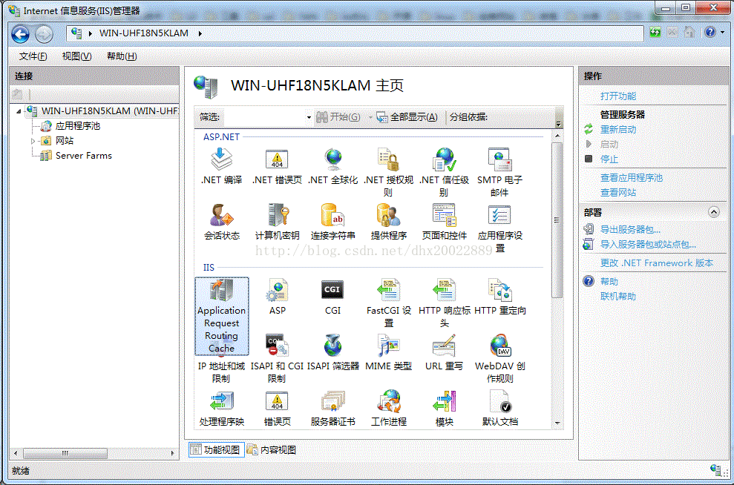The height and width of the screenshot is (485, 734).
Task: Click the Forward navigation arrow
Action: (x=44, y=34)
